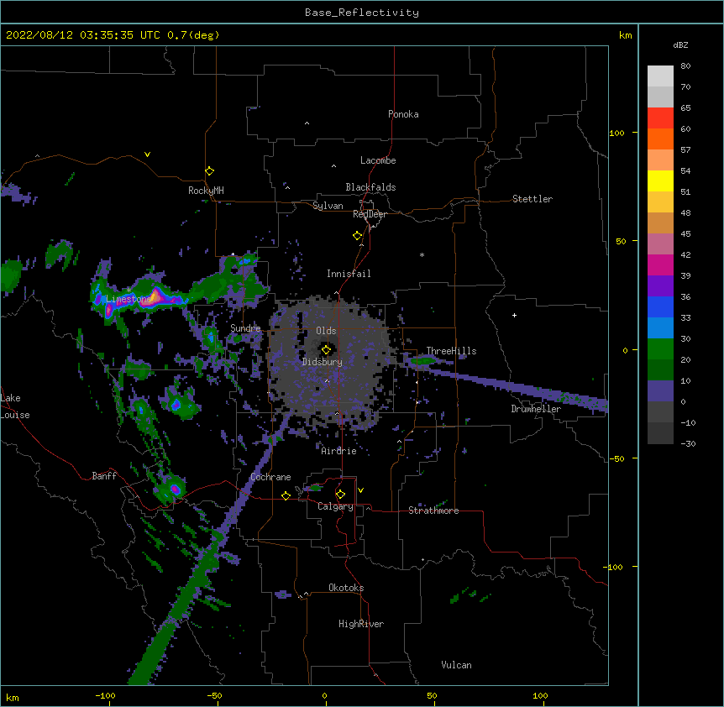The height and width of the screenshot is (707, 724).
Task: Click the Vulcan town label
Action: pyautogui.click(x=456, y=665)
